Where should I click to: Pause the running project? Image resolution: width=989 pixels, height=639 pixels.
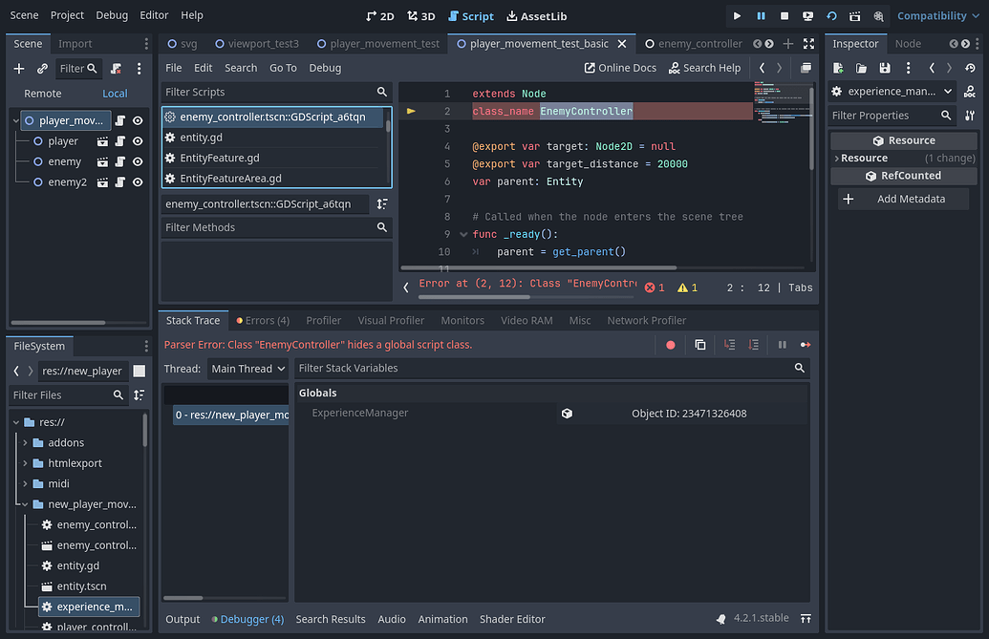761,15
